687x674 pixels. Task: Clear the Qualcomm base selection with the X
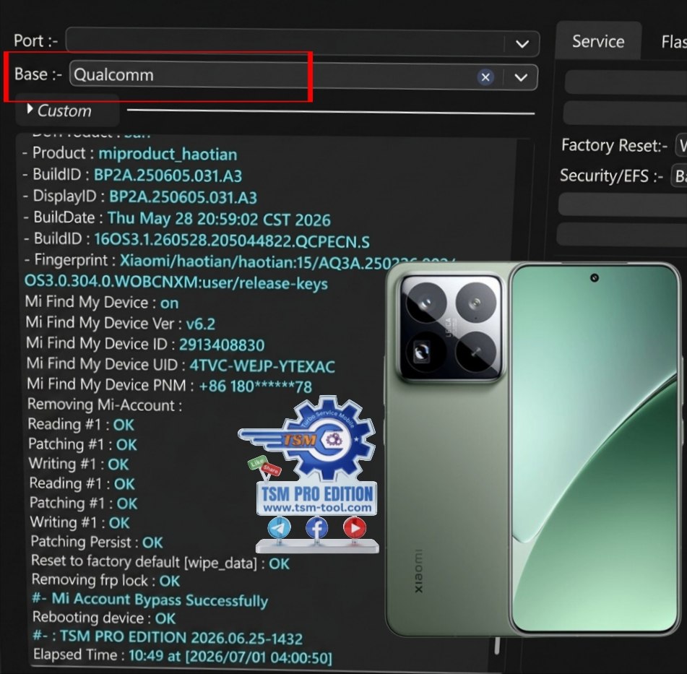485,77
